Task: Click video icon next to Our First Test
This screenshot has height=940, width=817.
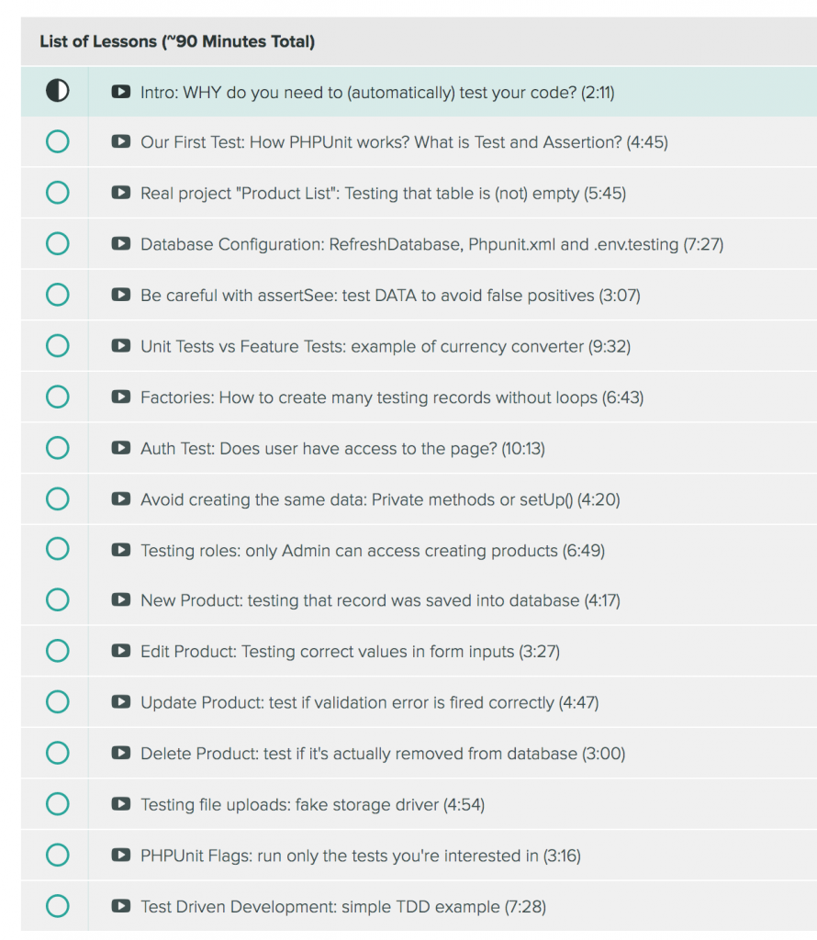Action: 120,142
